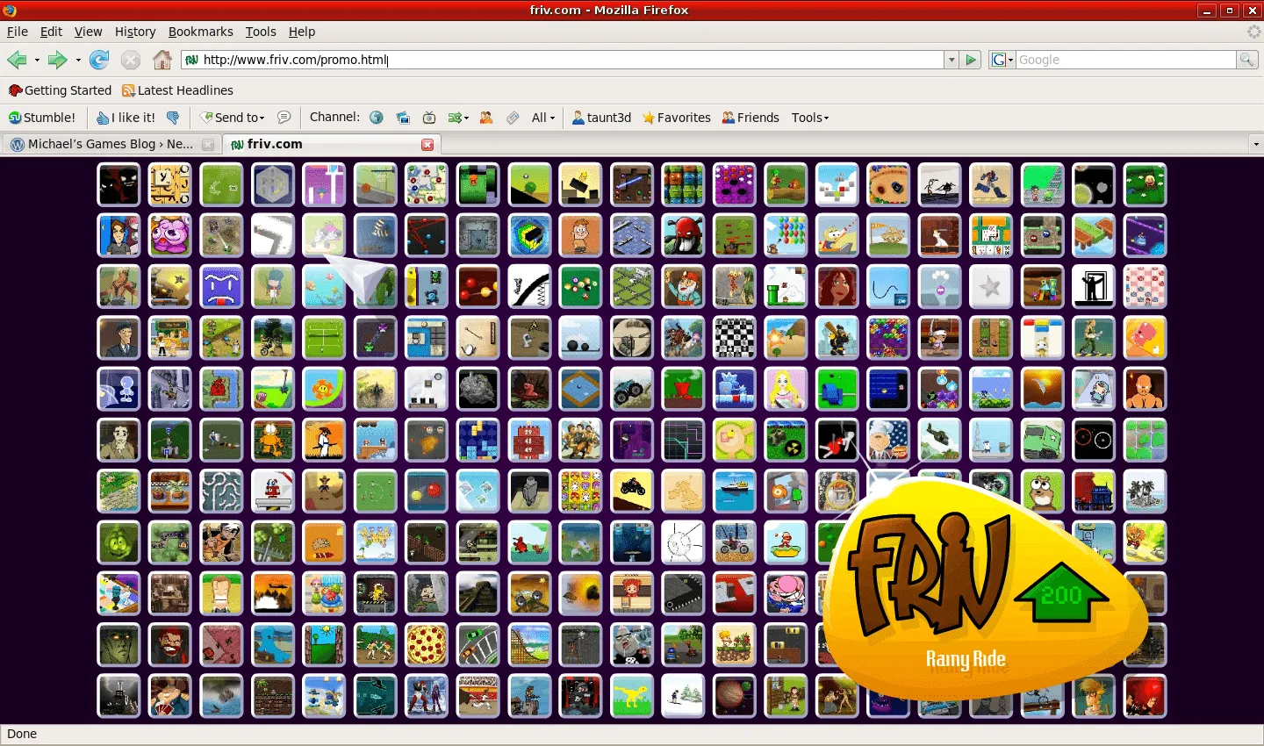
Task: Open the chess board game thumbnail
Action: pos(735,338)
